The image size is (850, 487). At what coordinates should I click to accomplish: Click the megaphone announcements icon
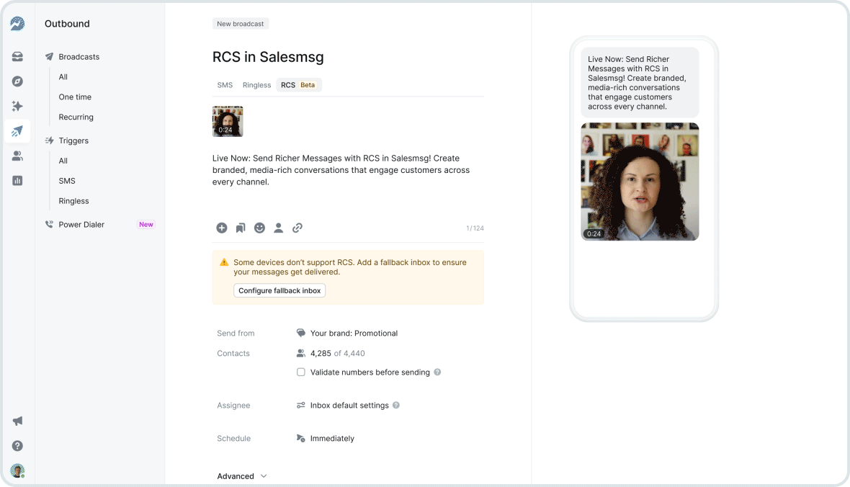[x=17, y=421]
